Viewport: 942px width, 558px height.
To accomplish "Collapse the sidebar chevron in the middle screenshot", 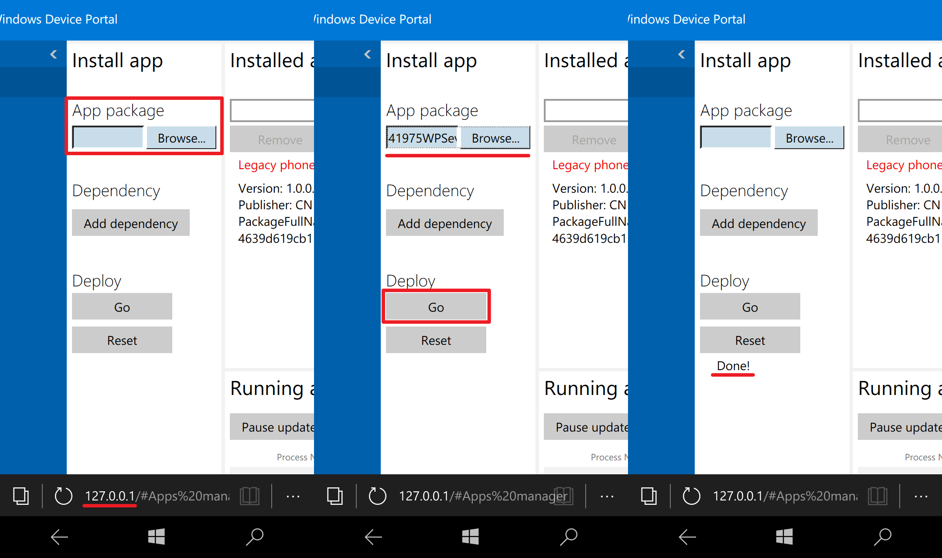I will (x=368, y=54).
